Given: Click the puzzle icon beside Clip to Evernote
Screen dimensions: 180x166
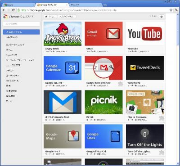Looking at the screenshot, I should (x=162, y=118).
